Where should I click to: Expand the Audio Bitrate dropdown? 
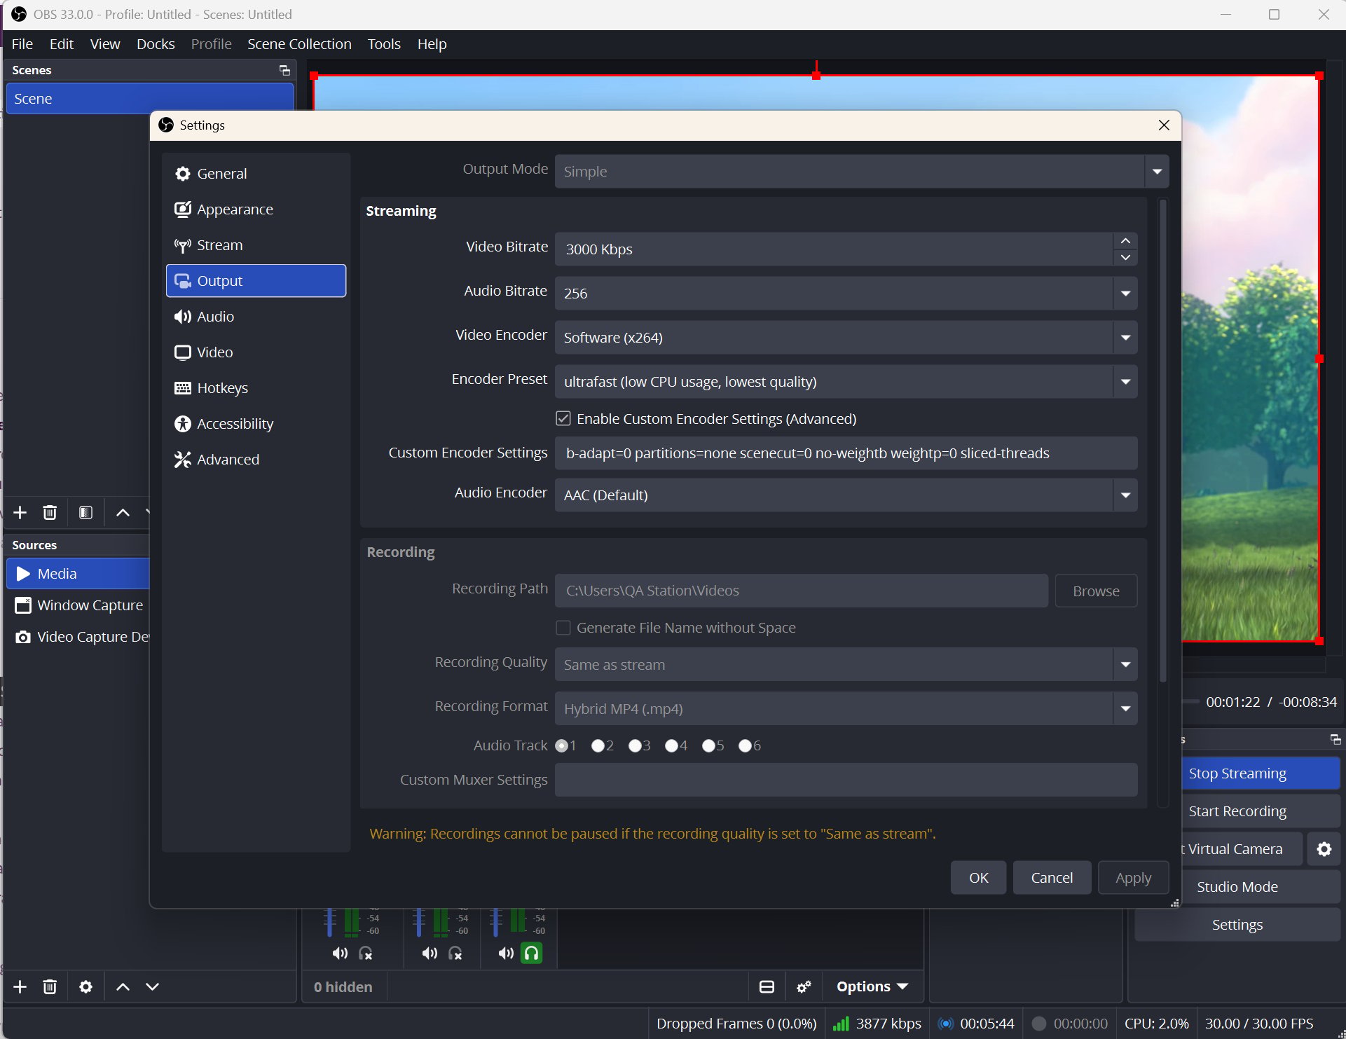pyautogui.click(x=1125, y=293)
